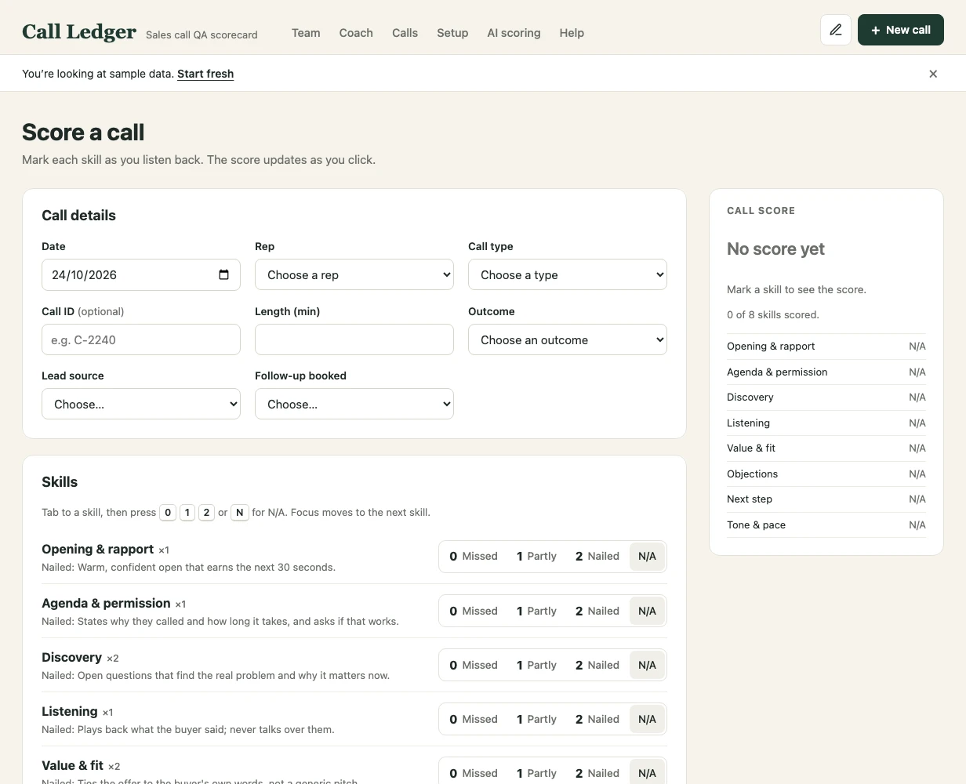966x784 pixels.
Task: Set Listening to N/A
Action: tap(647, 719)
